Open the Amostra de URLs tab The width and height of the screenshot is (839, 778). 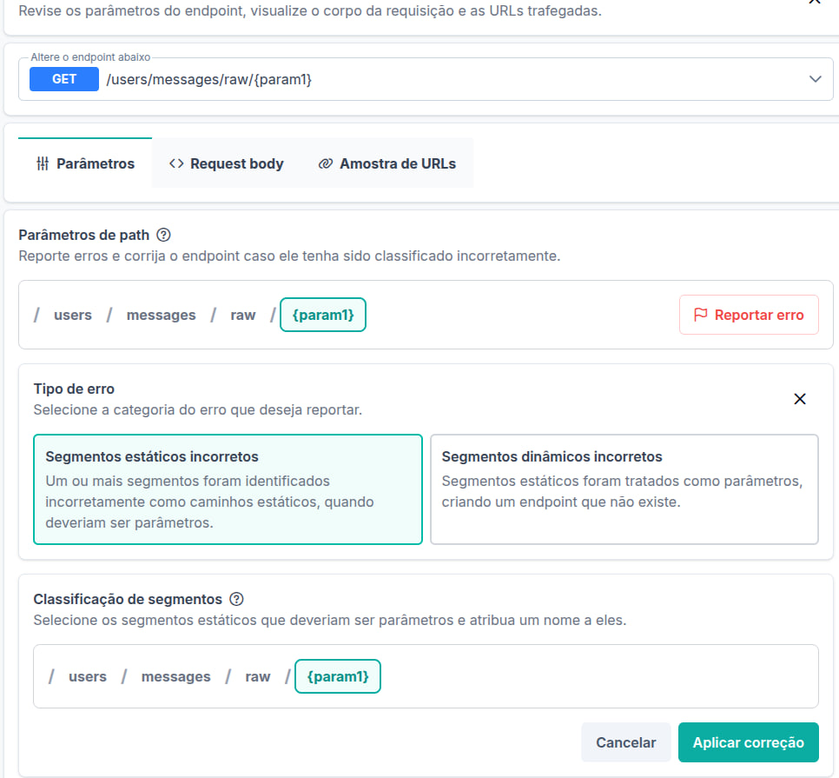(386, 163)
